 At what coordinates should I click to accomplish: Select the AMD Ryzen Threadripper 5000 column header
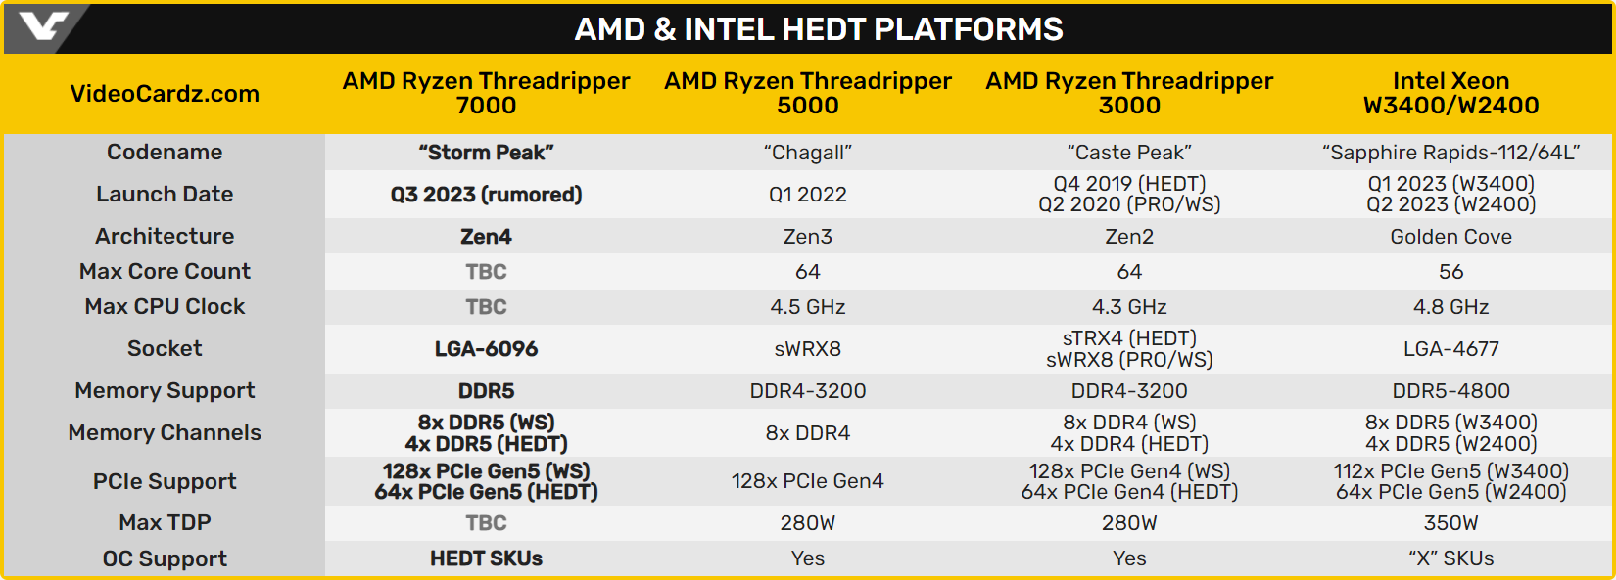(x=807, y=93)
